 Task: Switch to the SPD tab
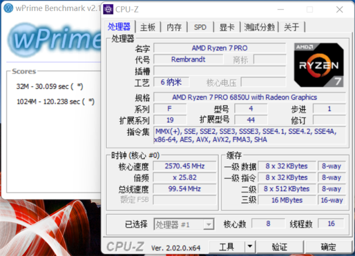tap(200, 27)
